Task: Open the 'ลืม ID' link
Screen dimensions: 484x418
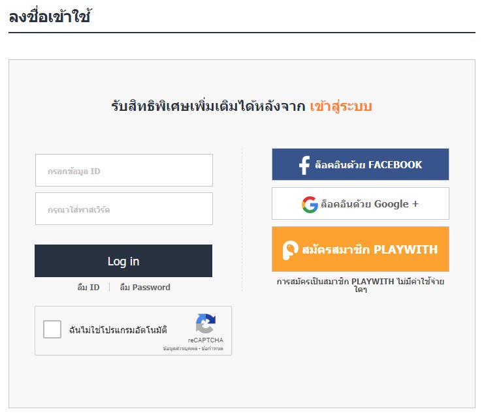Action: tap(88, 287)
